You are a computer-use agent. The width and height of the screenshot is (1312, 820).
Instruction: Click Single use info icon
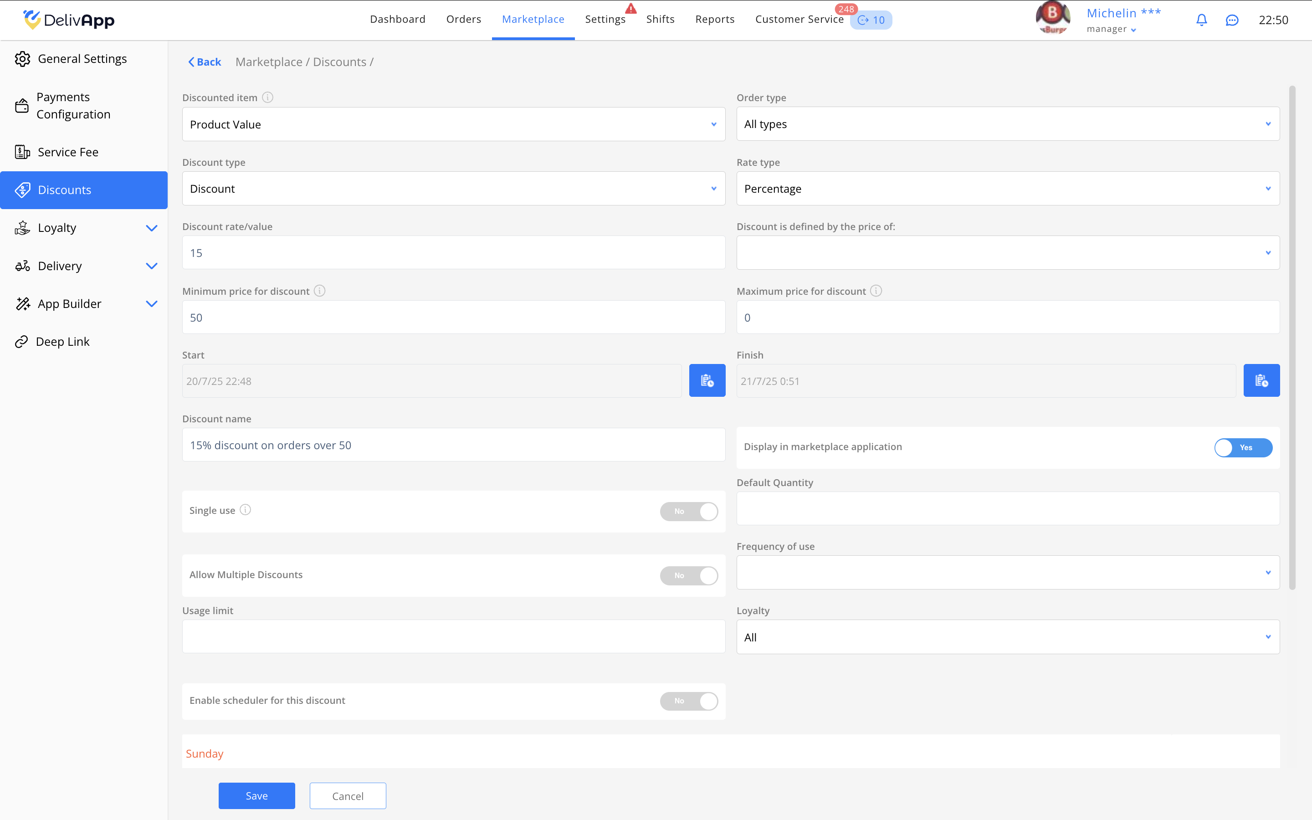point(245,510)
